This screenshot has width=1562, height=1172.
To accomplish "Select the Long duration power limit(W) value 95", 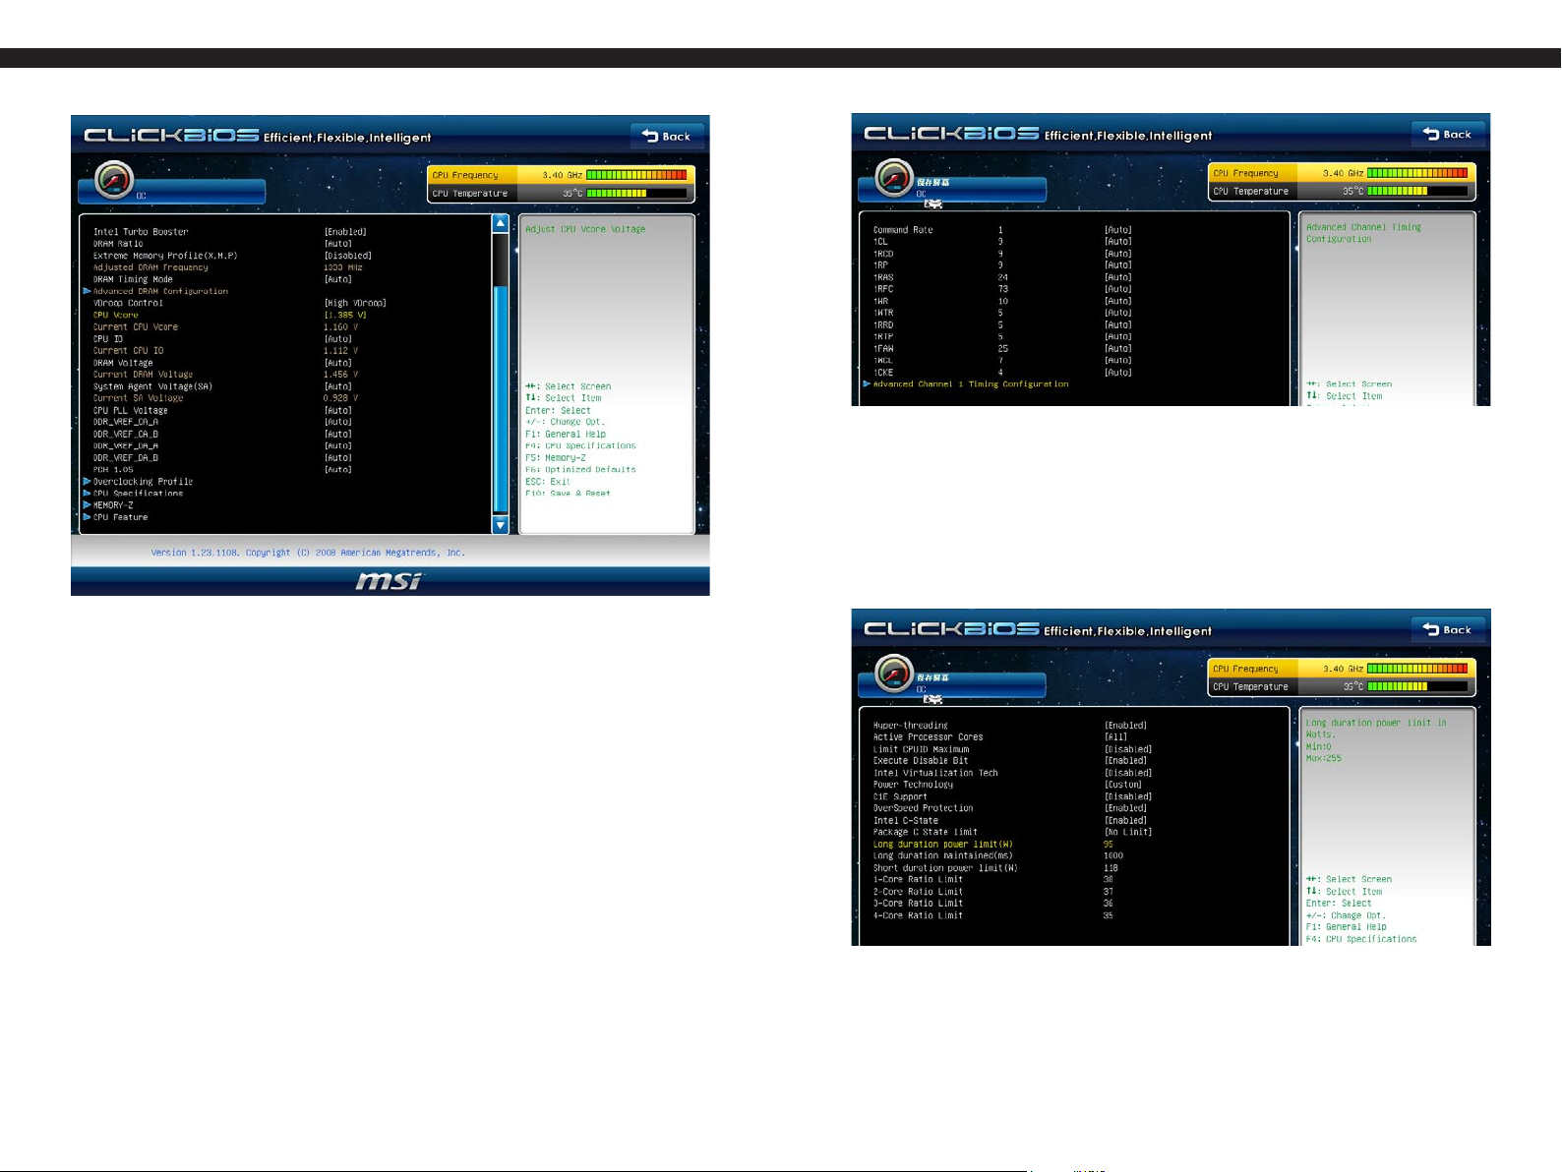I will (x=1109, y=845).
